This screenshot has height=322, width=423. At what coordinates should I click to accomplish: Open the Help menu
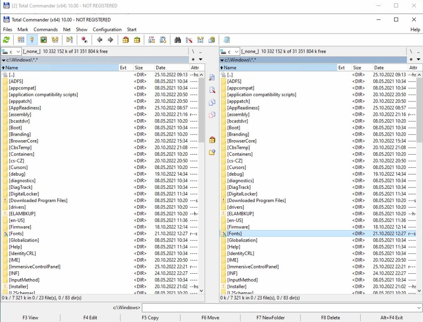click(x=415, y=29)
